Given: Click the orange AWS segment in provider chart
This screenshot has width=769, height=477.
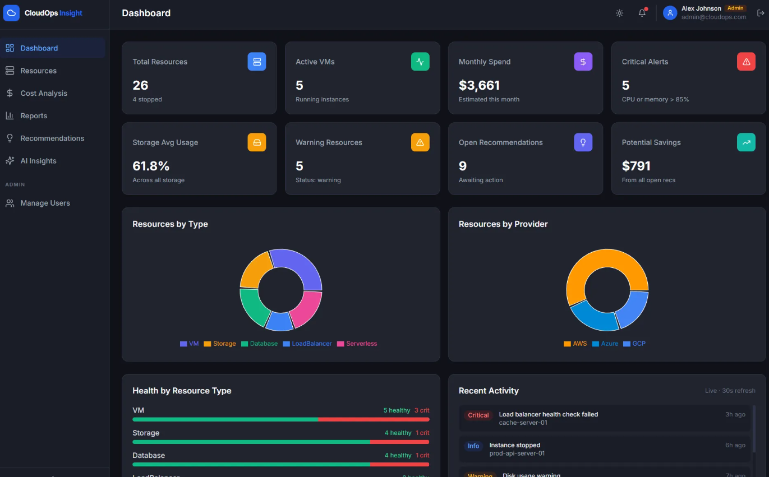Looking at the screenshot, I should click(589, 265).
